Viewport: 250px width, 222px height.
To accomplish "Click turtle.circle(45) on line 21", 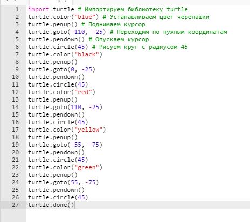I will point(58,160).
